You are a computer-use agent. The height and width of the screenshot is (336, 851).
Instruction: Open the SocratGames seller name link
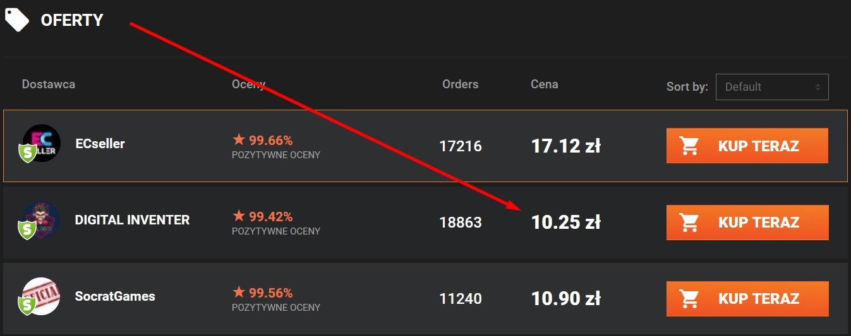115,296
